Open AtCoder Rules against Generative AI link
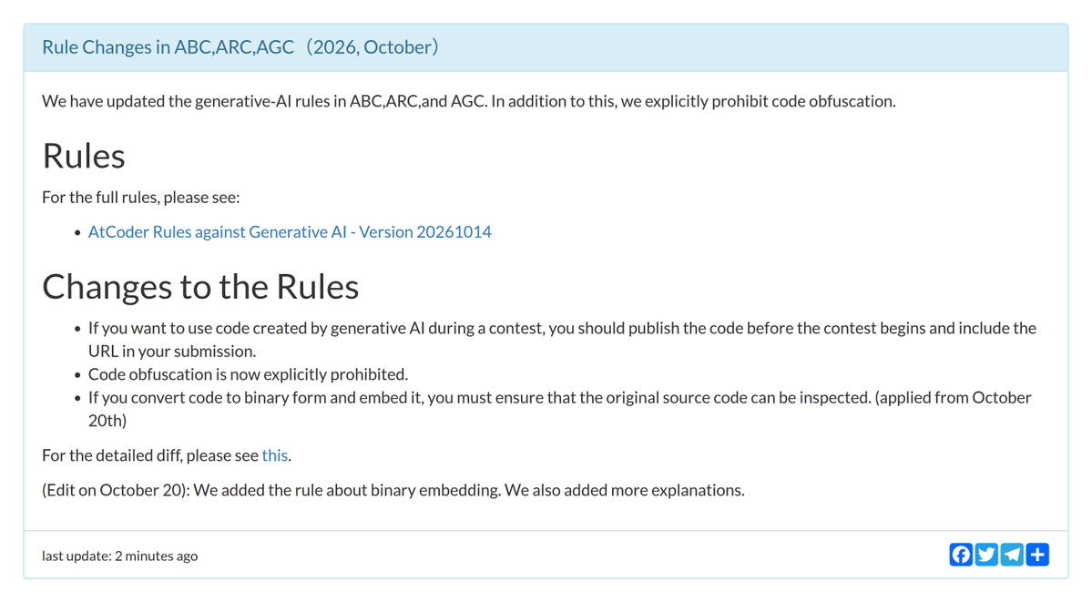1092x602 pixels. pyautogui.click(x=290, y=231)
